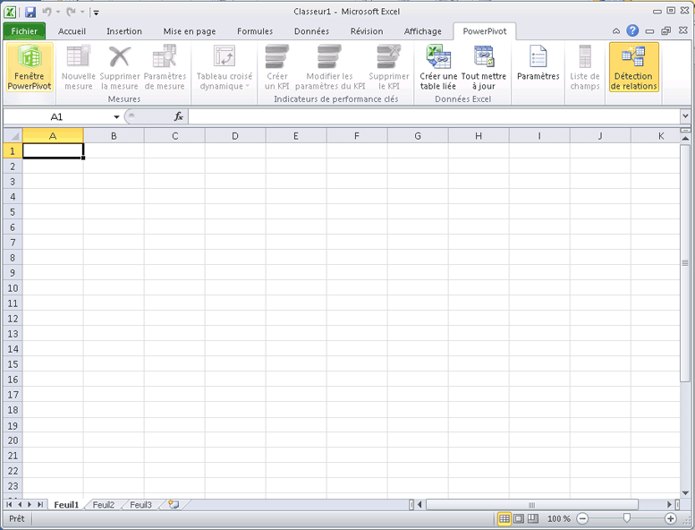
Task: Go to last sheet navigation arrow
Action: [40, 505]
